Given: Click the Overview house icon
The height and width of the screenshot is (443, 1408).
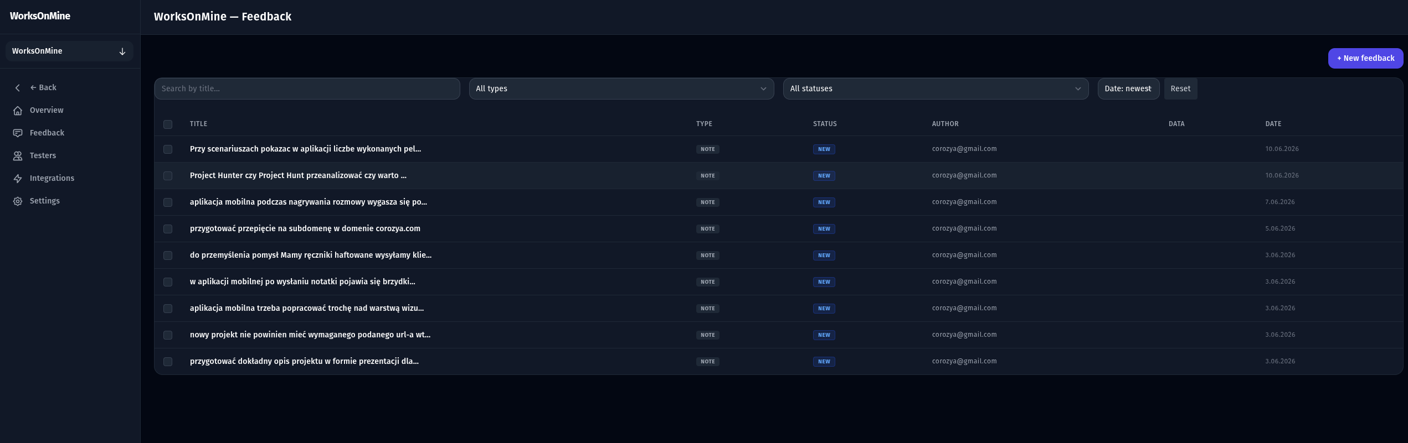Looking at the screenshot, I should pos(18,111).
